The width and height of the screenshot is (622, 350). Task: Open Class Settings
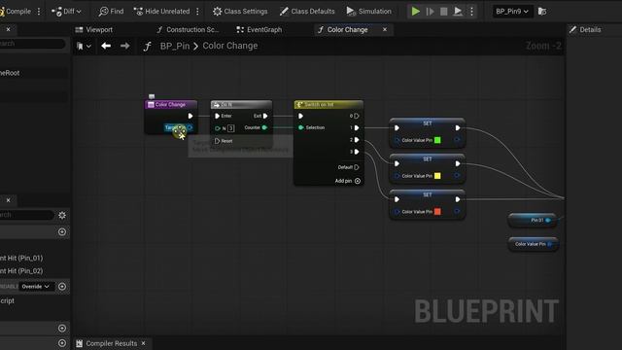[240, 12]
